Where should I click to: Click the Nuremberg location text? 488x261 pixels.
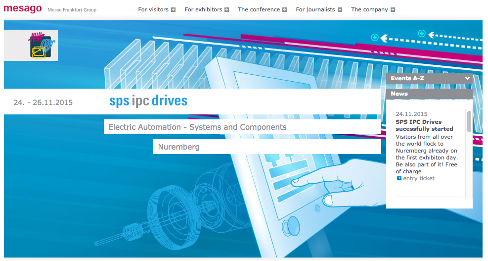click(178, 147)
